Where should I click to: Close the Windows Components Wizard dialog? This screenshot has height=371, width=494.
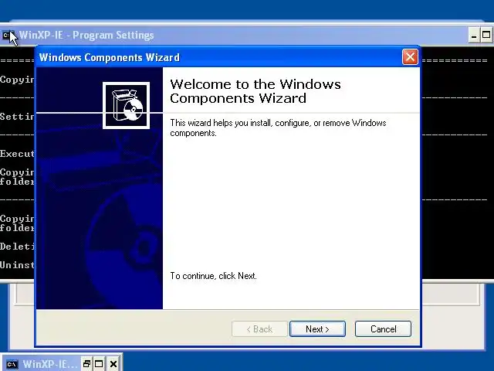point(410,57)
